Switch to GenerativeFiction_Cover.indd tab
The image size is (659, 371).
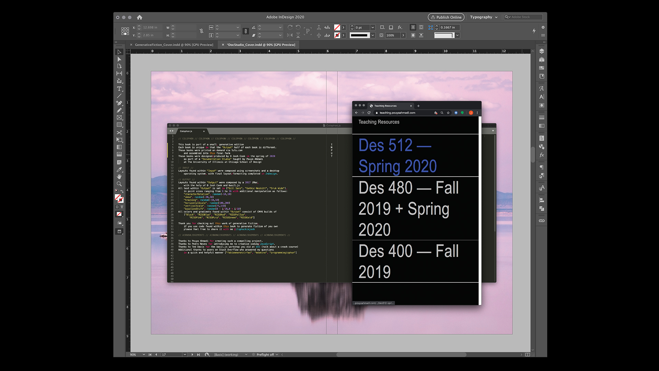(174, 45)
